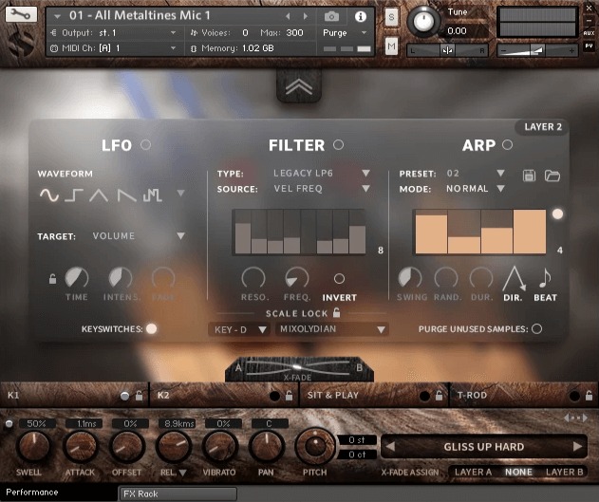The width and height of the screenshot is (599, 502).
Task: Click the X-FADE slider between A and B
Action: pyautogui.click(x=299, y=366)
